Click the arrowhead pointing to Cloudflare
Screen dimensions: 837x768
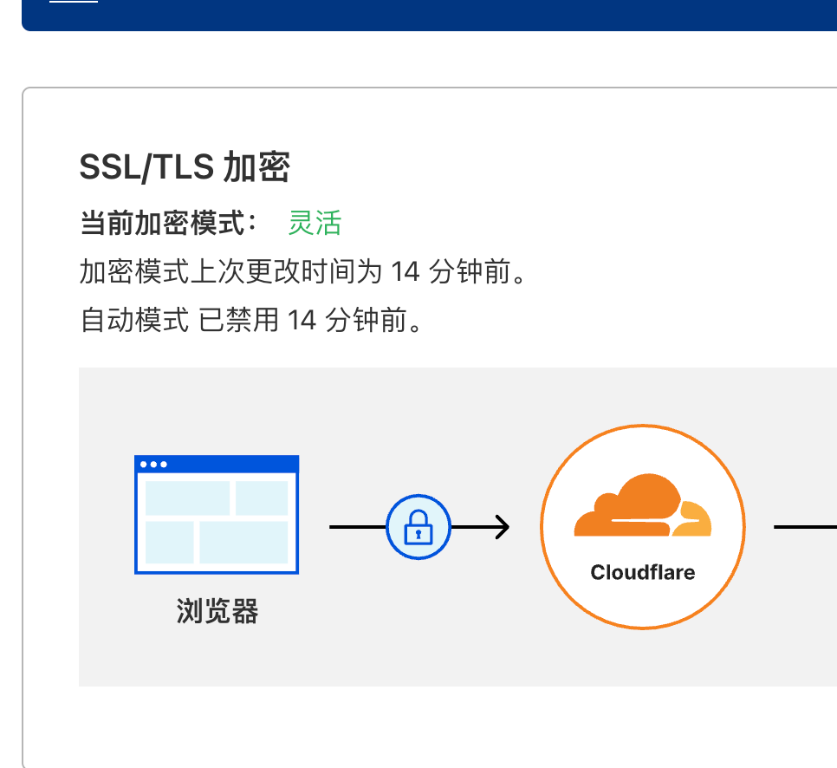[x=502, y=527]
